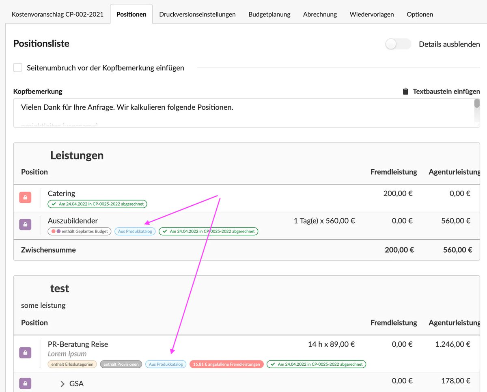Viewport: 487px width, 392px height.
Task: Click the Catering 'abgerechnet' invoice badge
Action: 97,204
